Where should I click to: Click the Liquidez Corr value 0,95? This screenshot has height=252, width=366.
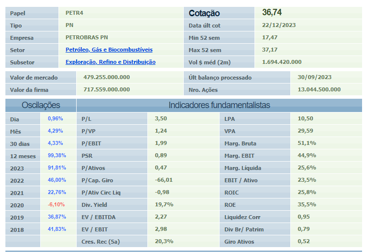pyautogui.click(x=304, y=217)
